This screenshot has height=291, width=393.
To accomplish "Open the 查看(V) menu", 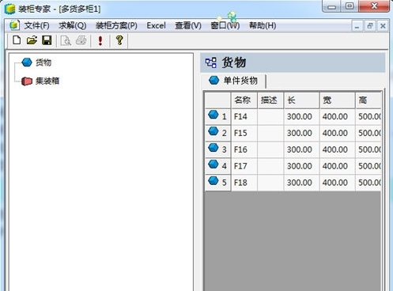I will (188, 25).
